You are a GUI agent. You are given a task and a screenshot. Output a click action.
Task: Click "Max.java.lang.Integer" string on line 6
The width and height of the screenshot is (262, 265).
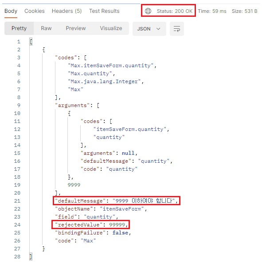[x=104, y=81]
